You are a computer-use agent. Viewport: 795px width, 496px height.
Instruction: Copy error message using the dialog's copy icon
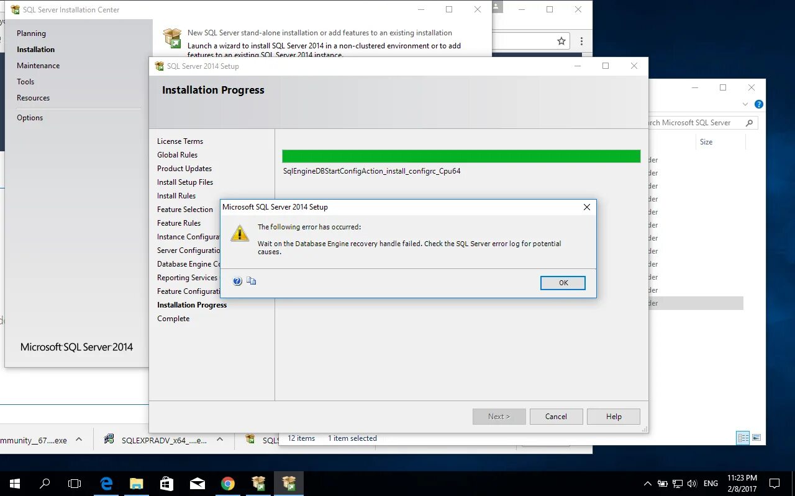252,281
